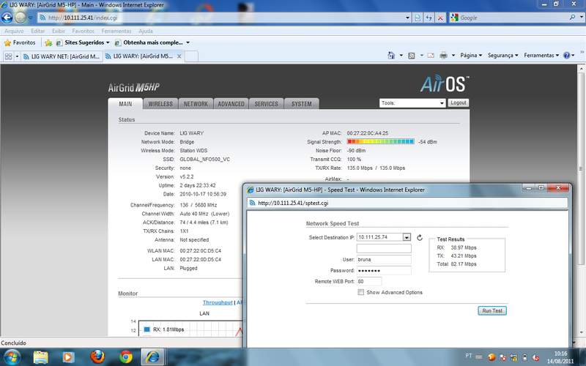Open Quick Tabs grid icon
586x366 pixels.
click(x=8, y=56)
